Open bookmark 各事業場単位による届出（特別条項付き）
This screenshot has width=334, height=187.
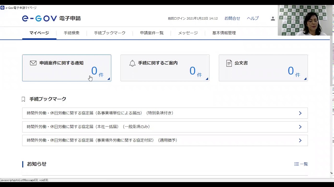(165, 113)
